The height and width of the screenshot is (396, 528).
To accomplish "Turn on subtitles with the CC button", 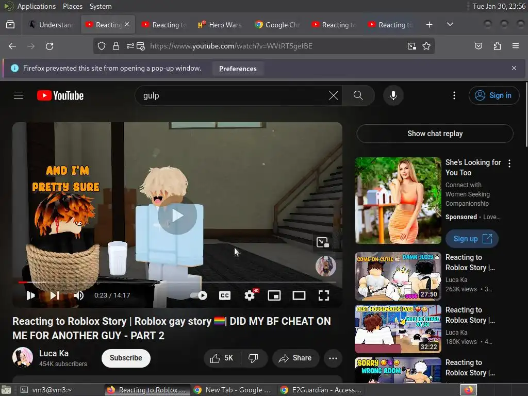I will (x=225, y=295).
